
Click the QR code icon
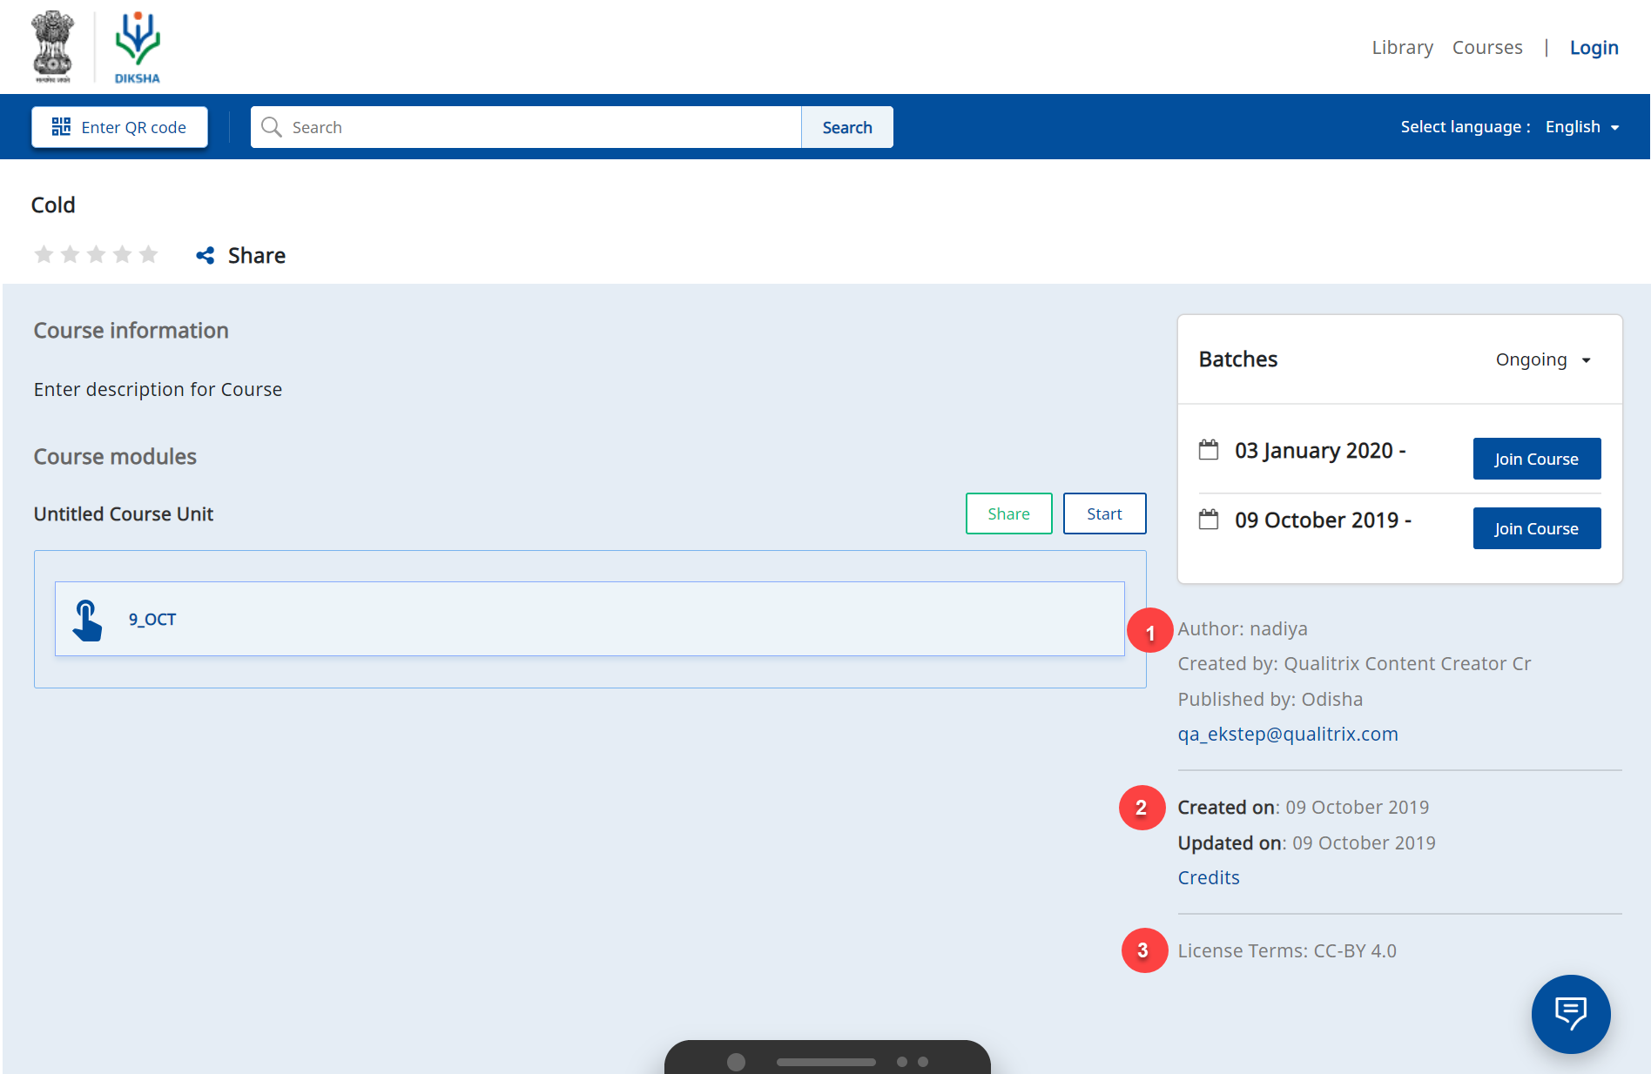tap(61, 127)
